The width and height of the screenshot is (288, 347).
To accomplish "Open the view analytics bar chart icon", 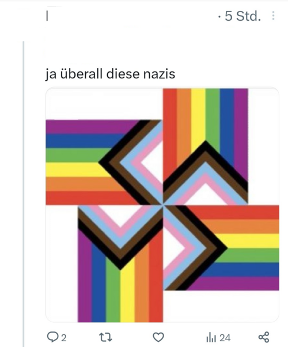I will (x=211, y=338).
